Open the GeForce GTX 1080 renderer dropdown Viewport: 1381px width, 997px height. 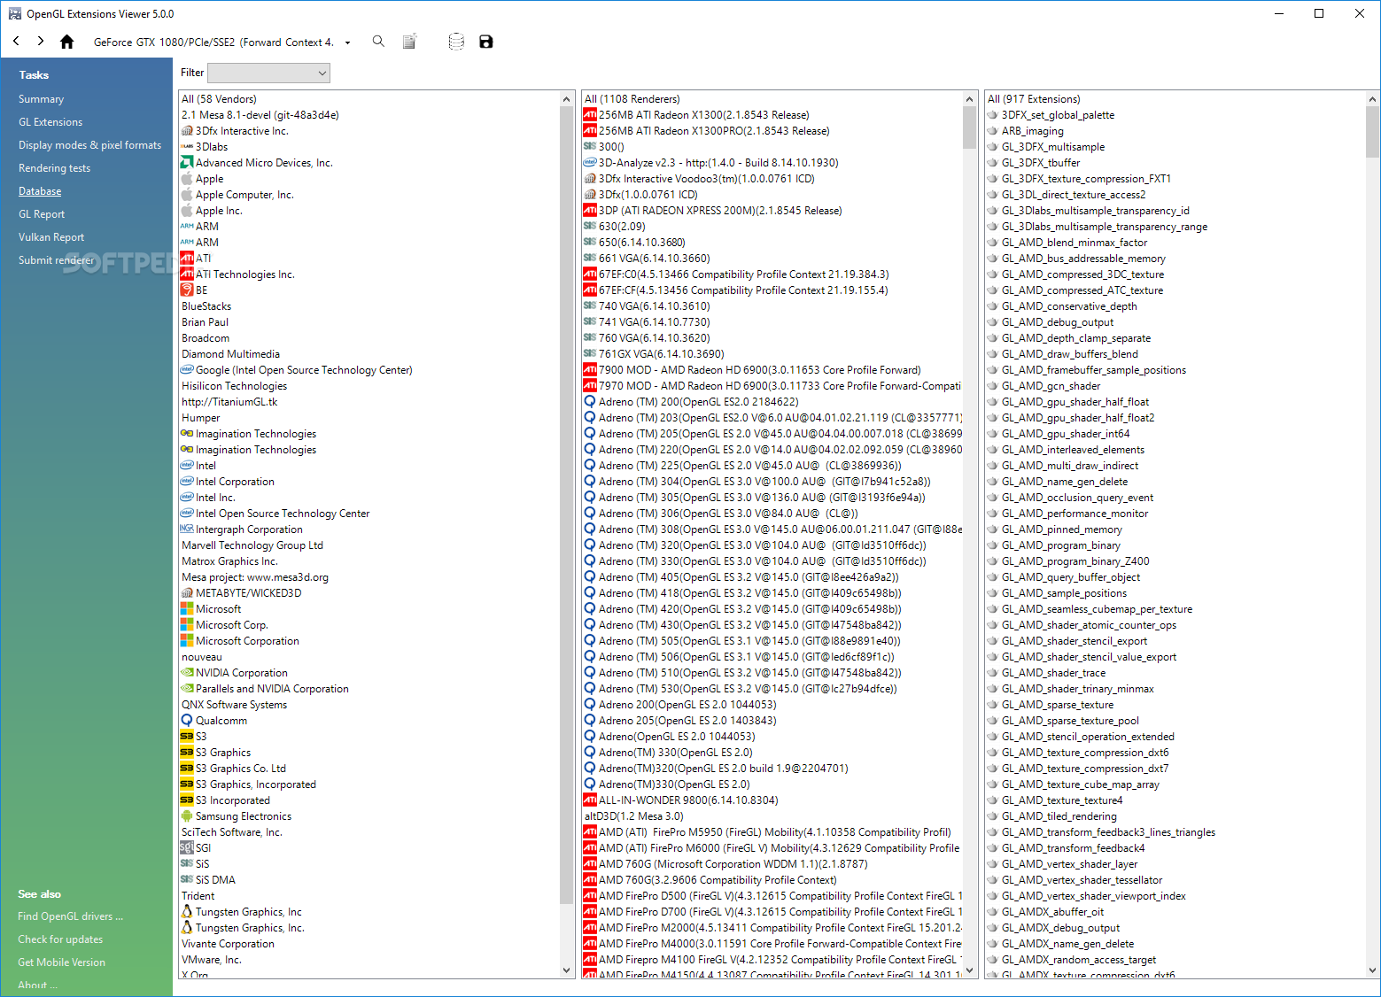347,43
